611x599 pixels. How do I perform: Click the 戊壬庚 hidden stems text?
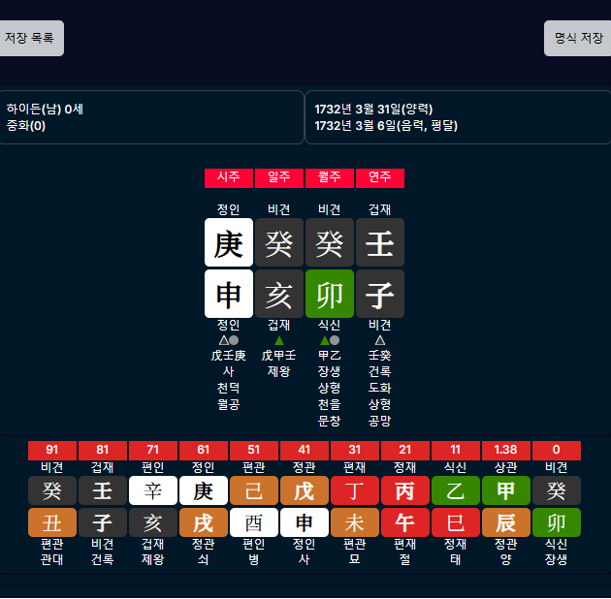229,356
